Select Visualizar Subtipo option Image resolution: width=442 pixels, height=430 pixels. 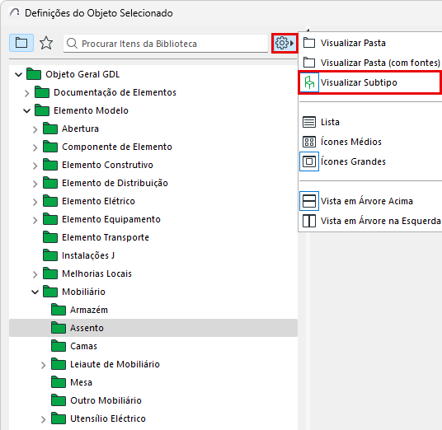click(x=370, y=82)
